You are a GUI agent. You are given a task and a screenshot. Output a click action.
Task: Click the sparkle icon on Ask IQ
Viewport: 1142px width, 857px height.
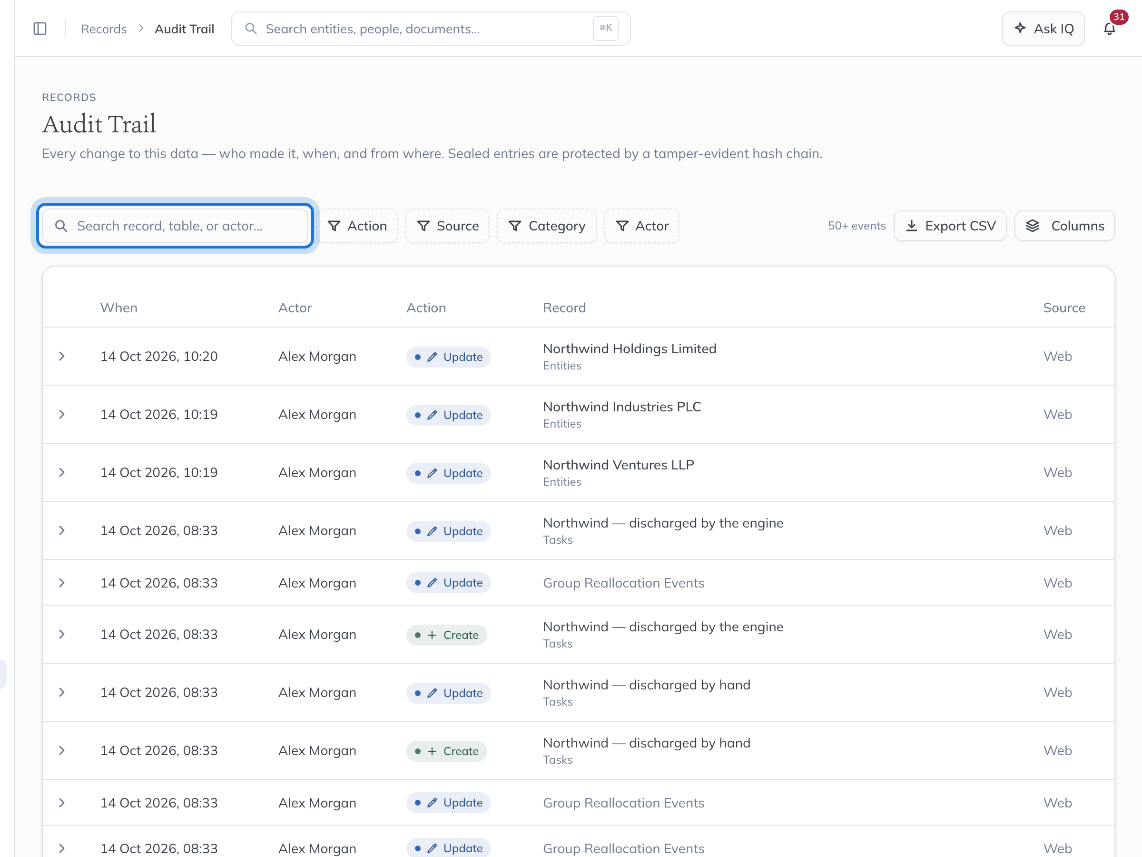point(1020,28)
